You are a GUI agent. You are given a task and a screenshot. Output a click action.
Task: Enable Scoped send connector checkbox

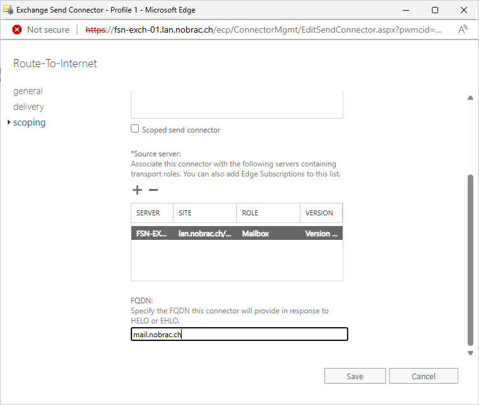(x=135, y=129)
